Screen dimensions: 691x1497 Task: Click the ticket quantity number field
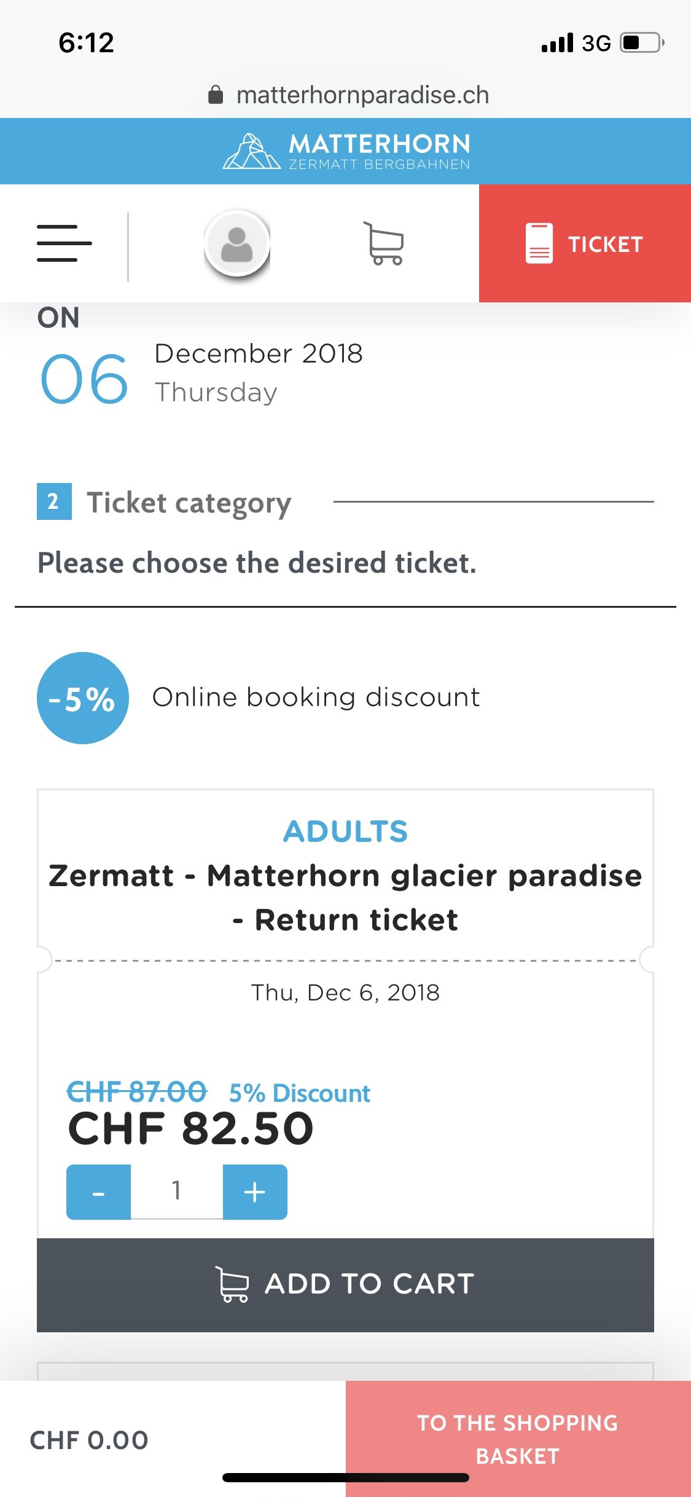(177, 1191)
